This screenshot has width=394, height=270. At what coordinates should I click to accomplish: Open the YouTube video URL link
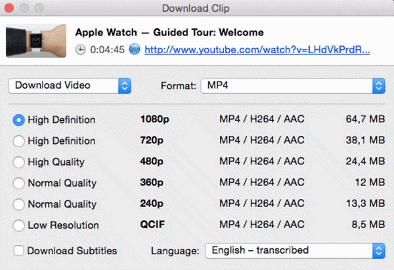point(257,50)
